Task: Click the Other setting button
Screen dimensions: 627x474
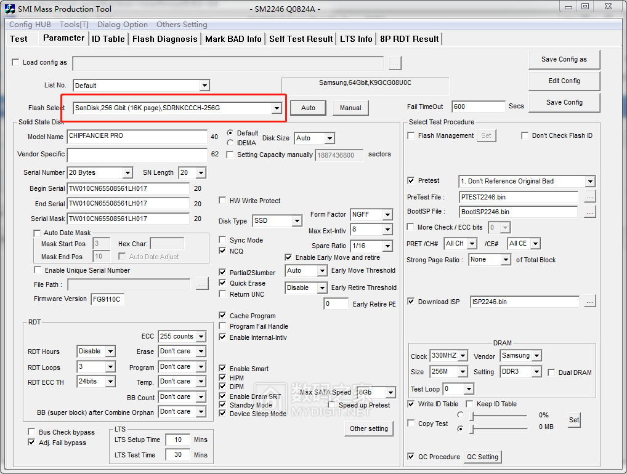Action: pos(368,428)
